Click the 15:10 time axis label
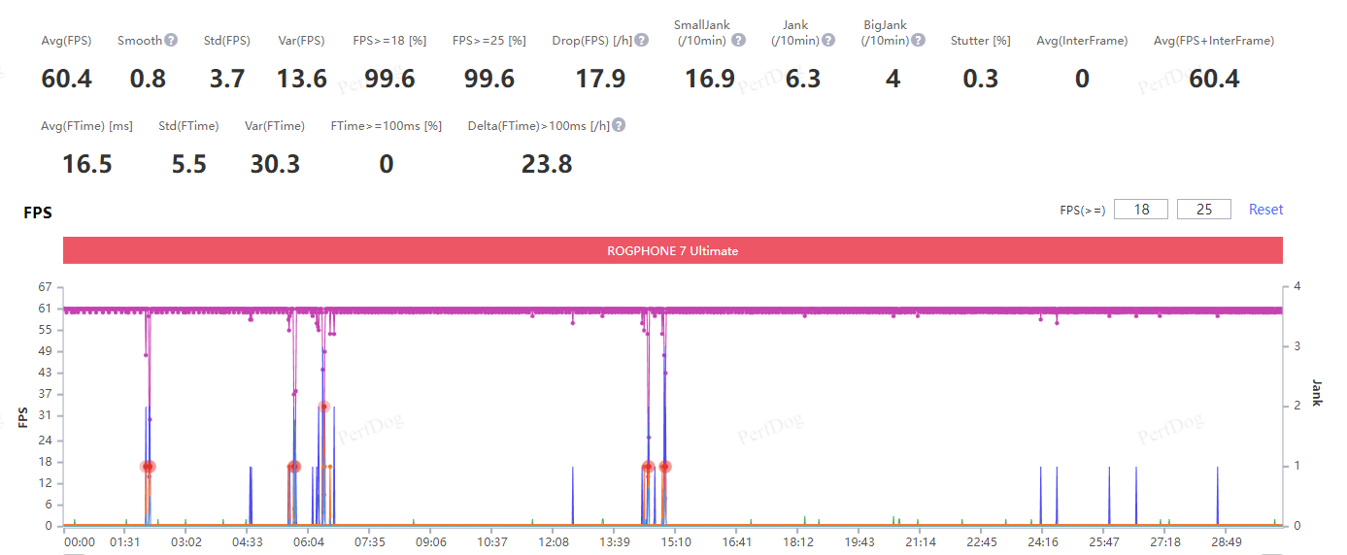Viewport: 1347px width, 555px height. (675, 541)
